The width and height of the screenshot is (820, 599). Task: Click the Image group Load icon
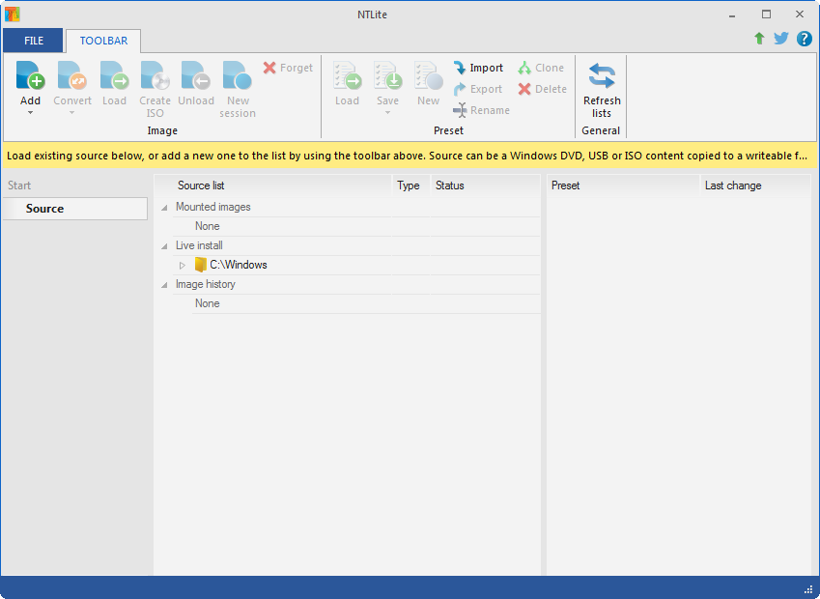click(x=114, y=75)
